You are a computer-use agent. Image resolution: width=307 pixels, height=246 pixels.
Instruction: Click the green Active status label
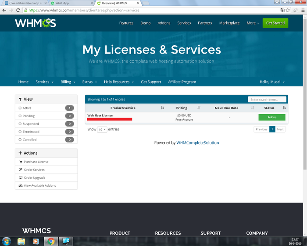[272, 117]
